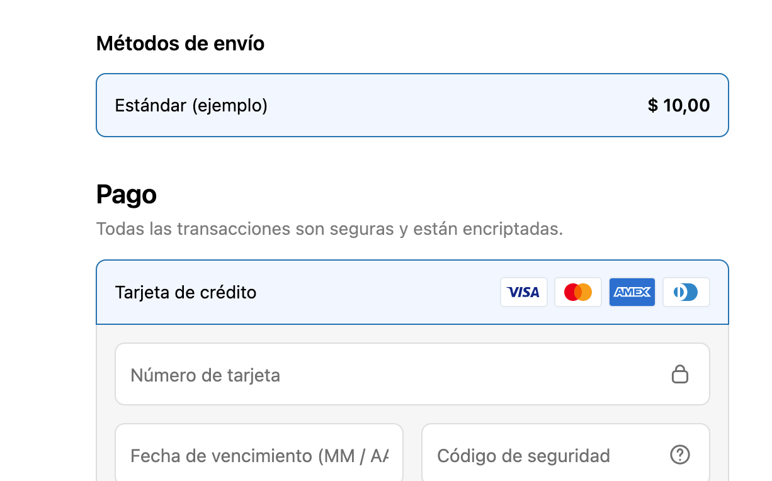Click the Estándar (ejemplo) label text

point(191,105)
